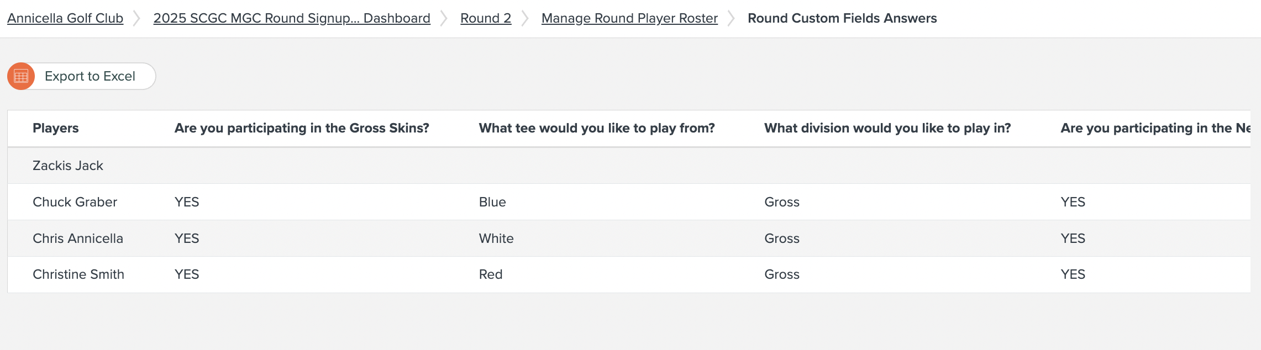Click the partially visible last column header
The height and width of the screenshot is (350, 1261).
coord(1155,128)
